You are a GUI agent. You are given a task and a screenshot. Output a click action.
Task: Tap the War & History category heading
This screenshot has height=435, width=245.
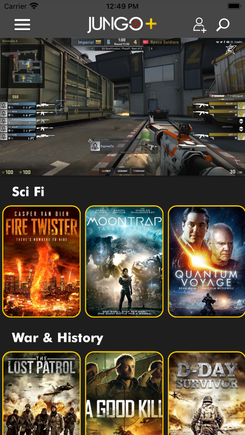[x=57, y=337]
